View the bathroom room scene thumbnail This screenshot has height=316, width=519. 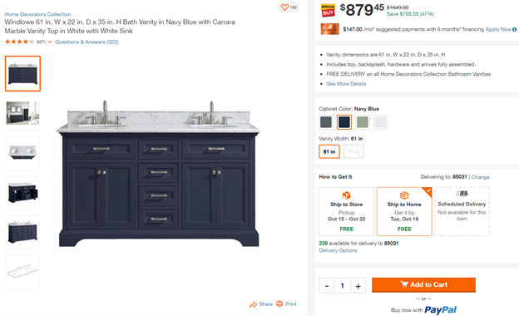22,113
